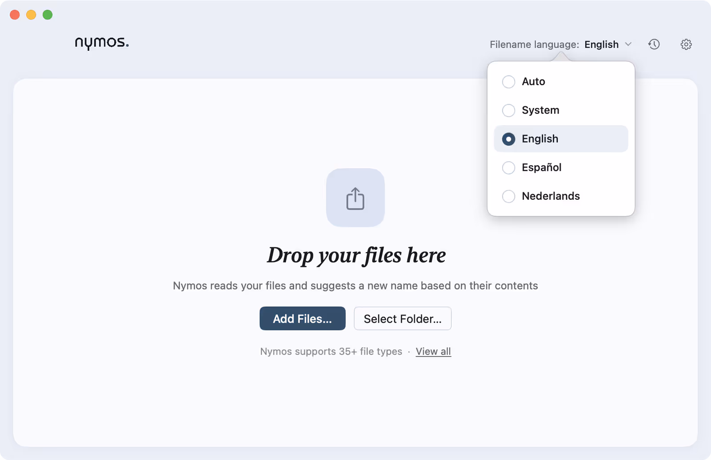711x460 pixels.
Task: Close the window with the red button
Action: (15, 15)
